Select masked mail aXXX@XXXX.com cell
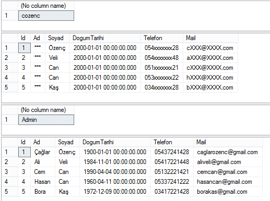This screenshot has height=201, width=270. 210,58
